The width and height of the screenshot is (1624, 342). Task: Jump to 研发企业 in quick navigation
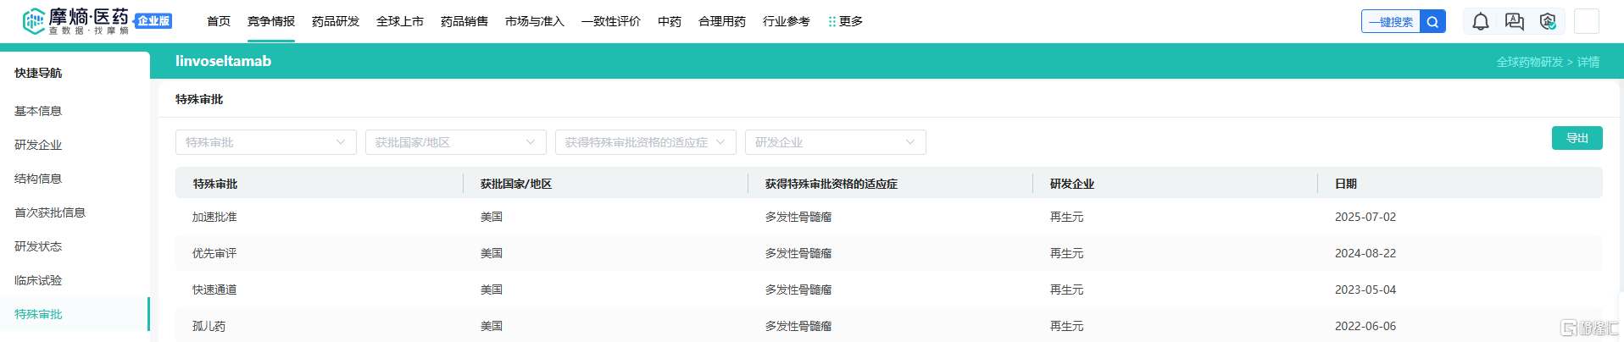click(x=38, y=145)
